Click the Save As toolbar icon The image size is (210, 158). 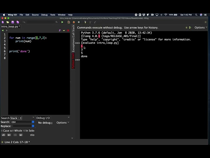pyautogui.click(x=18, y=22)
